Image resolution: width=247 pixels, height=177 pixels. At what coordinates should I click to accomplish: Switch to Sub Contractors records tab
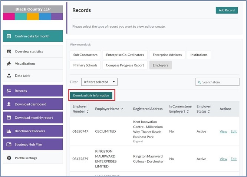(x=85, y=55)
